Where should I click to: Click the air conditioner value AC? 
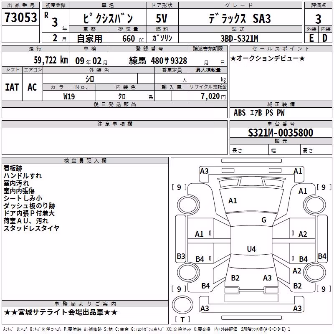[x=33, y=87]
